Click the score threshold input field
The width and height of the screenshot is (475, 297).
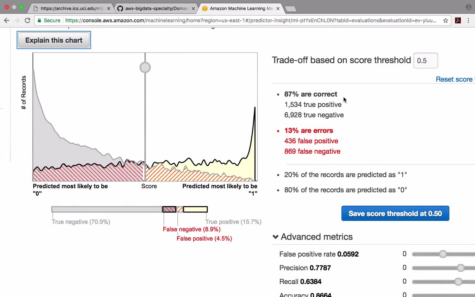[426, 61]
